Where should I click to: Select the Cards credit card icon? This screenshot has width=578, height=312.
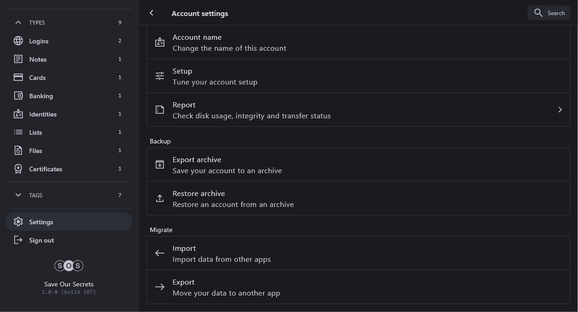pyautogui.click(x=18, y=77)
